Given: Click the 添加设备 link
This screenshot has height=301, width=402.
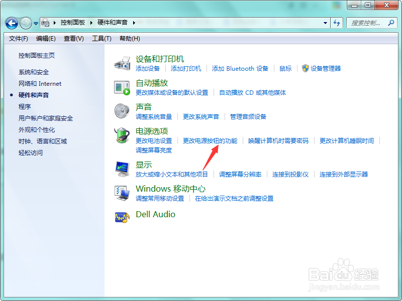Looking at the screenshot, I should tap(148, 69).
